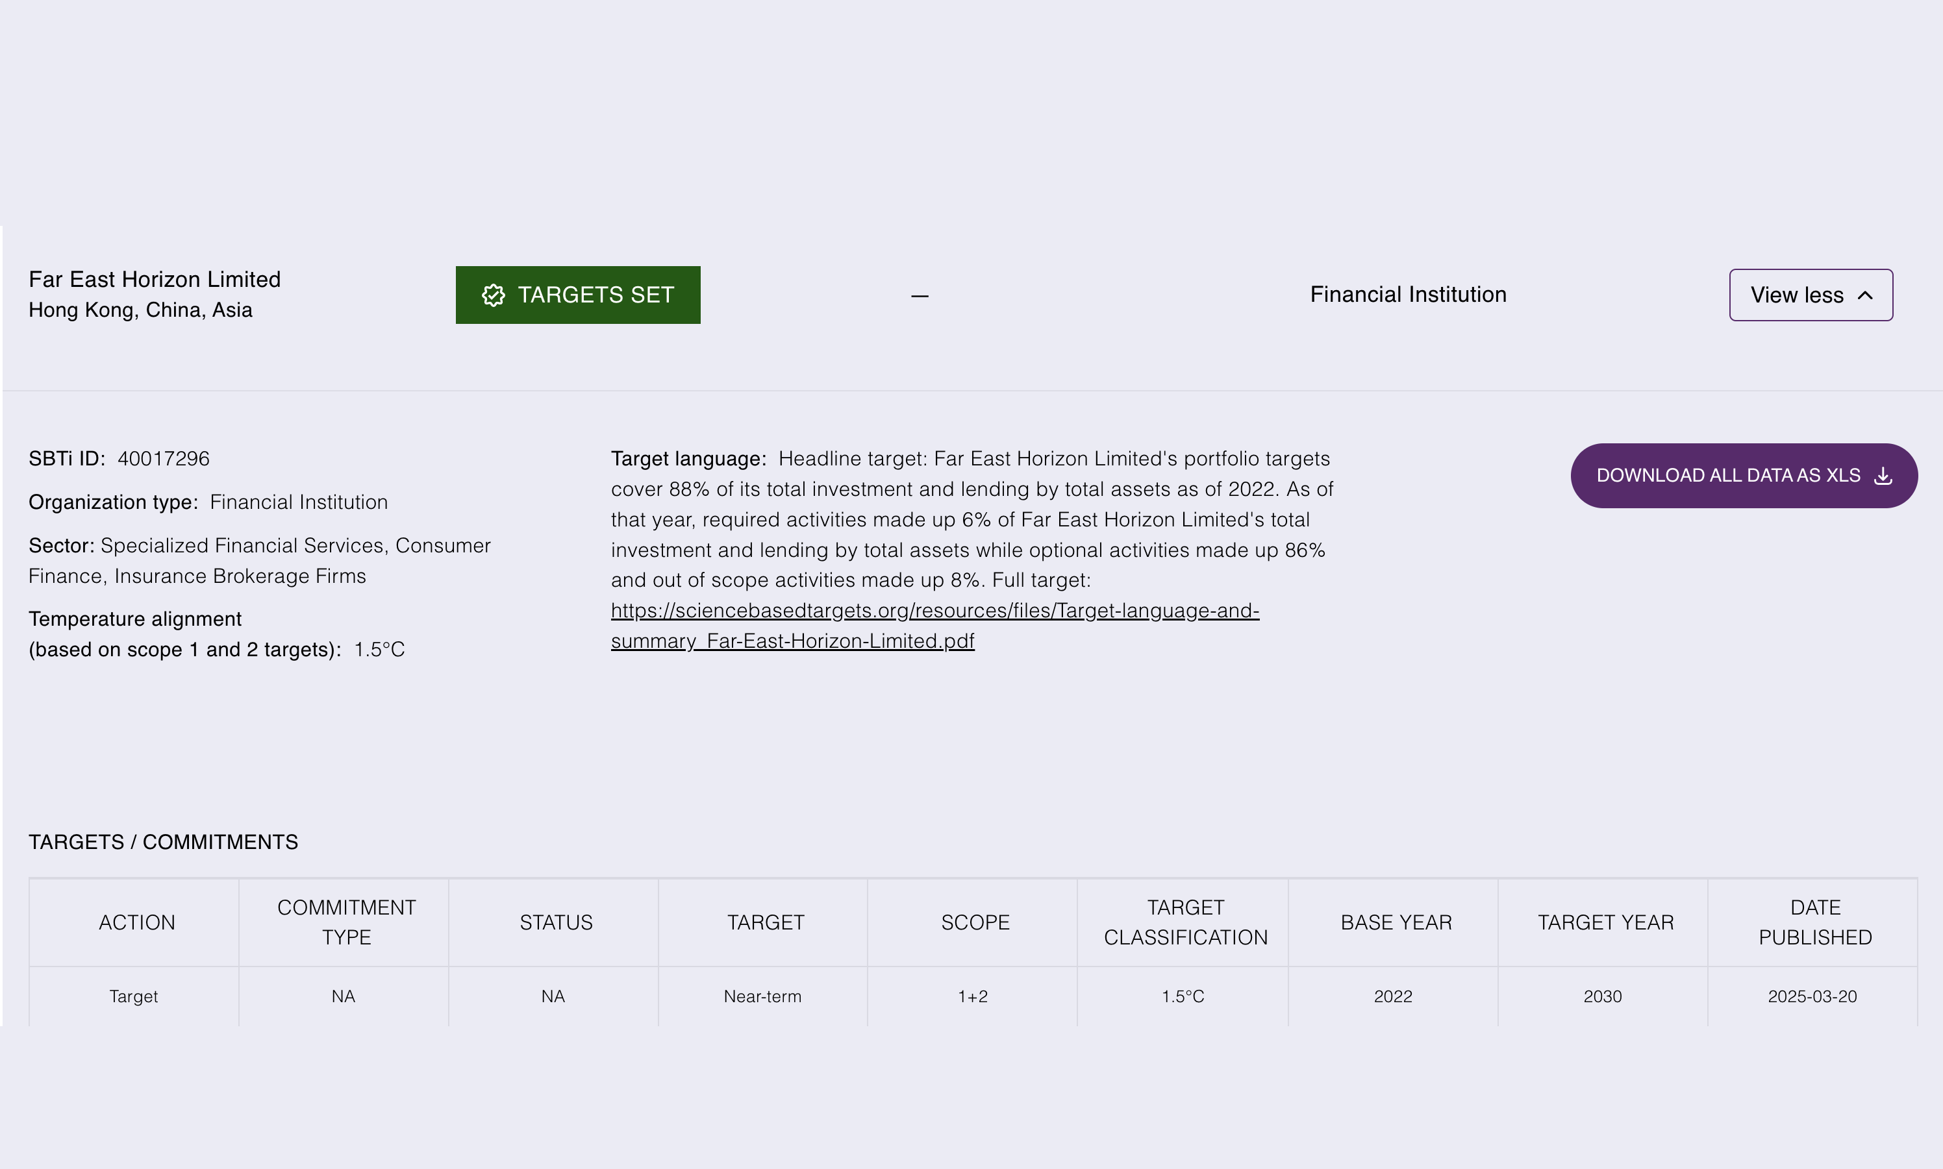
Task: Select the TARGET column header
Action: (765, 922)
